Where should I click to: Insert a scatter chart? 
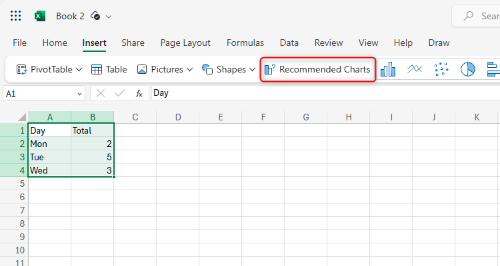coord(441,69)
